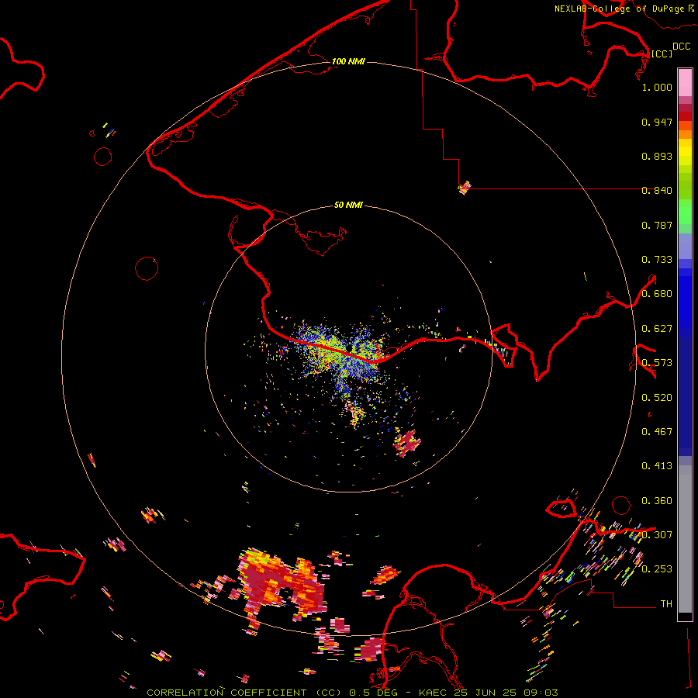Image resolution: width=698 pixels, height=698 pixels.
Task: Click the 0.307 legend value
Action: coord(657,535)
